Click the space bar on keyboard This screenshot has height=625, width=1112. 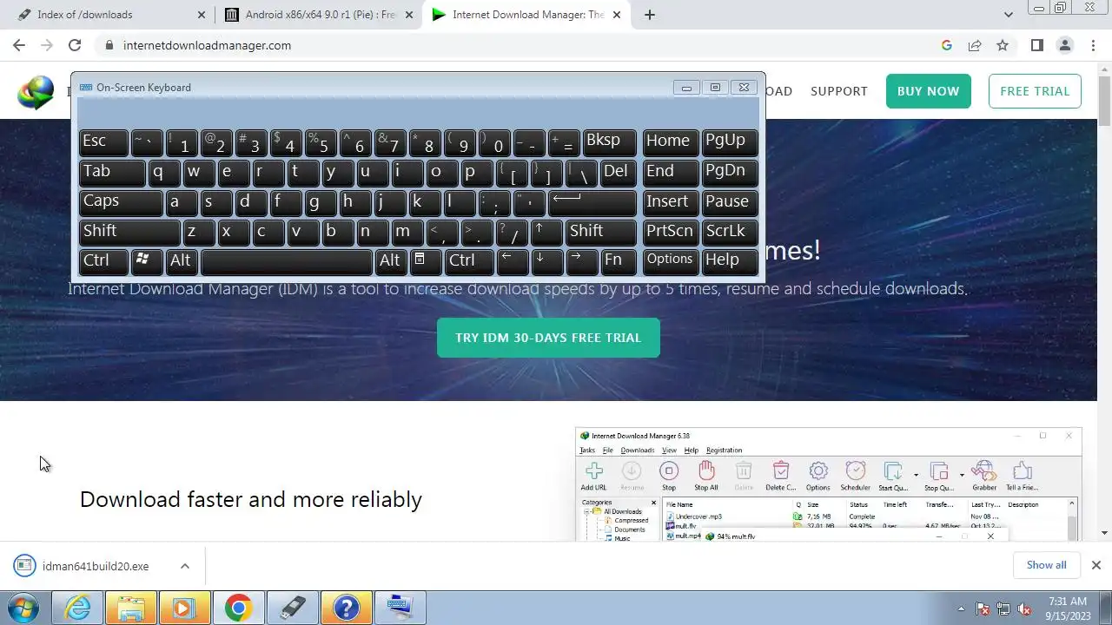[286, 260]
